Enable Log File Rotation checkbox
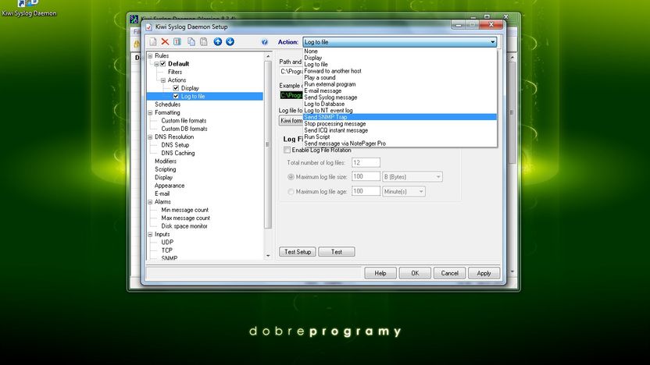Image resolution: width=650 pixels, height=365 pixels. [x=287, y=150]
